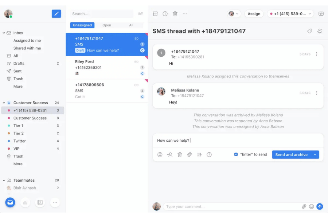Collapse the Inbox section chevron
Screen dimensions: 328x218
[4, 33]
